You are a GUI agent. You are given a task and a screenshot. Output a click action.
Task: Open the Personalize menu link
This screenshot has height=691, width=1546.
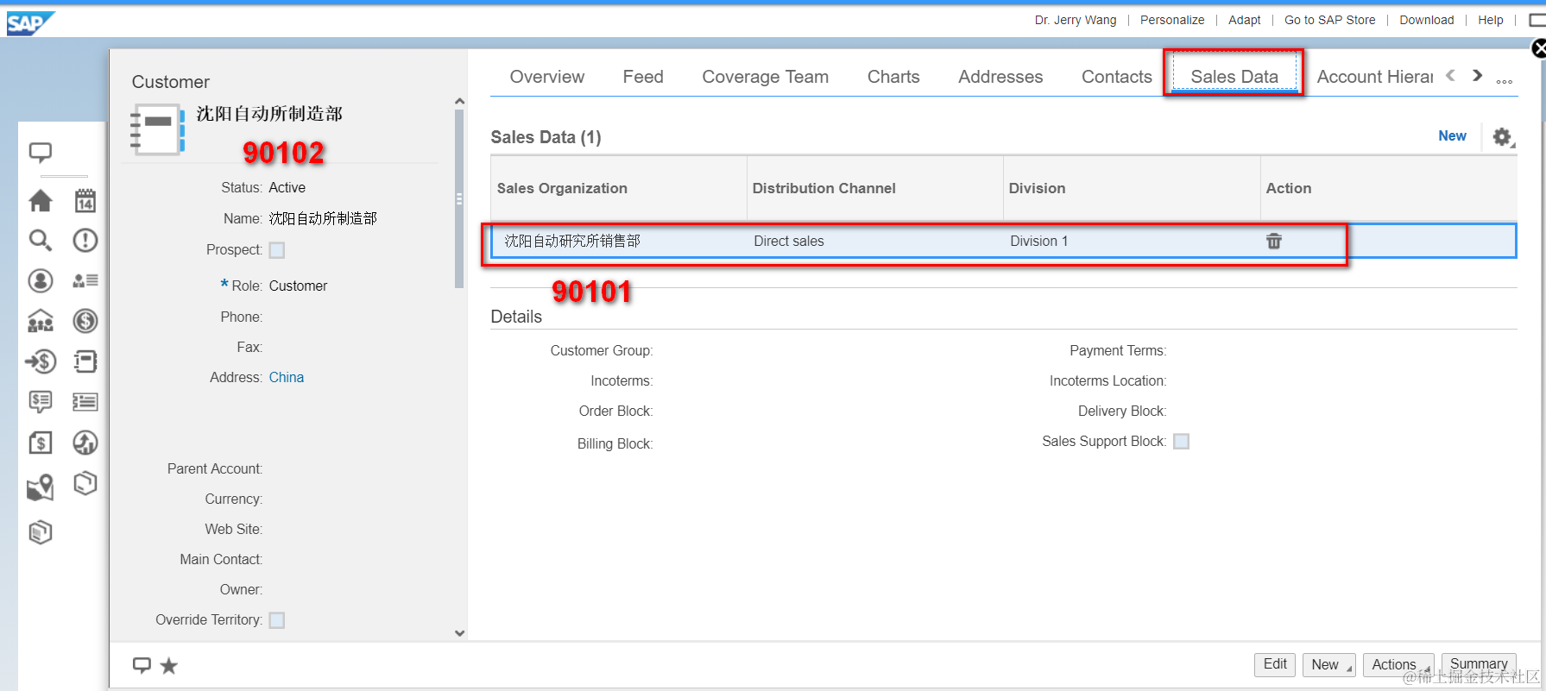(x=1172, y=20)
